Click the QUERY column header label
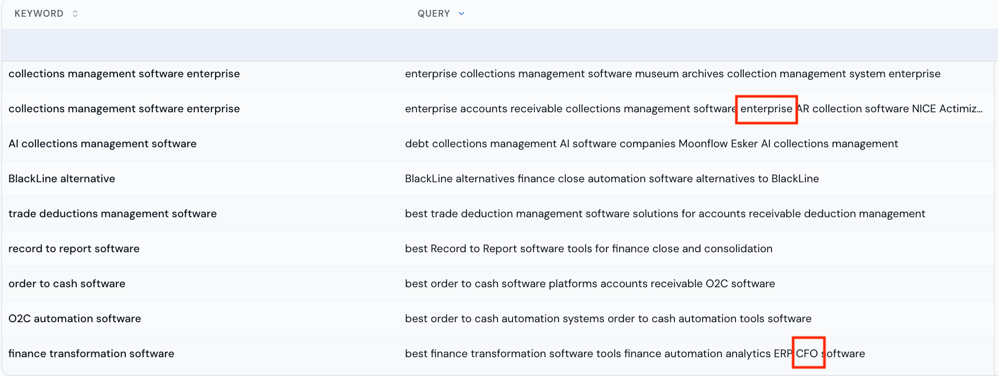 [x=434, y=14]
